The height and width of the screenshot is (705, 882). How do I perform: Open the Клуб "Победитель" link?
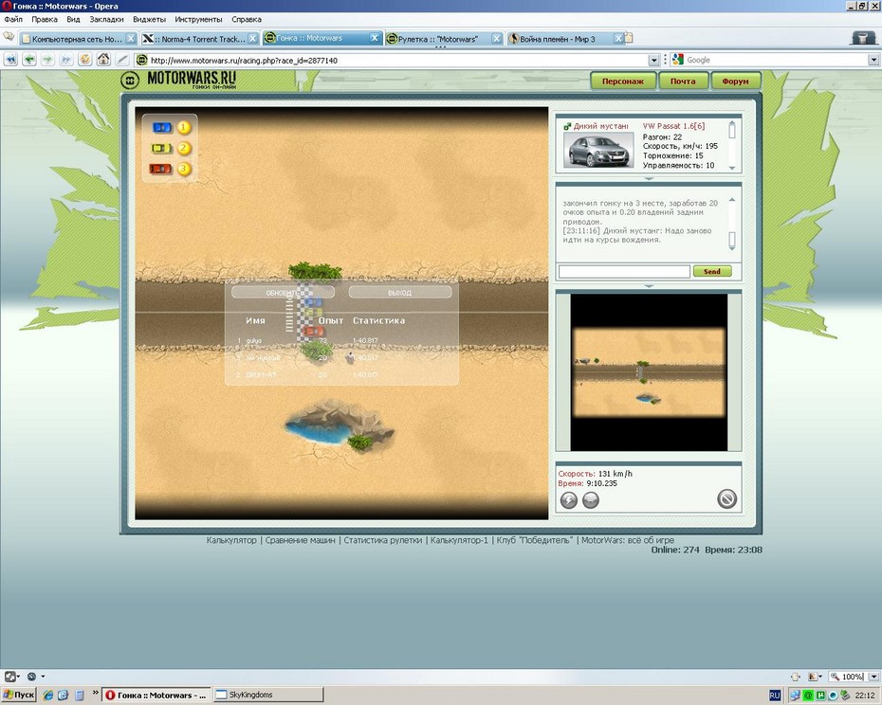(534, 540)
